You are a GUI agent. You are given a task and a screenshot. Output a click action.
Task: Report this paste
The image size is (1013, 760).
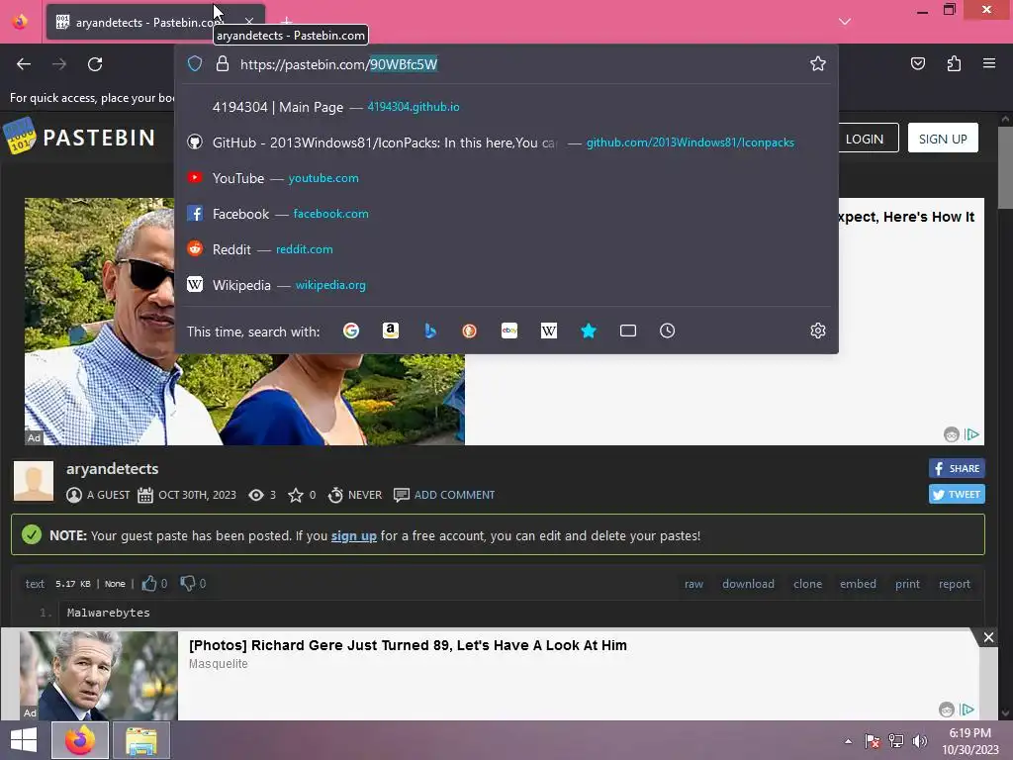[x=955, y=584]
